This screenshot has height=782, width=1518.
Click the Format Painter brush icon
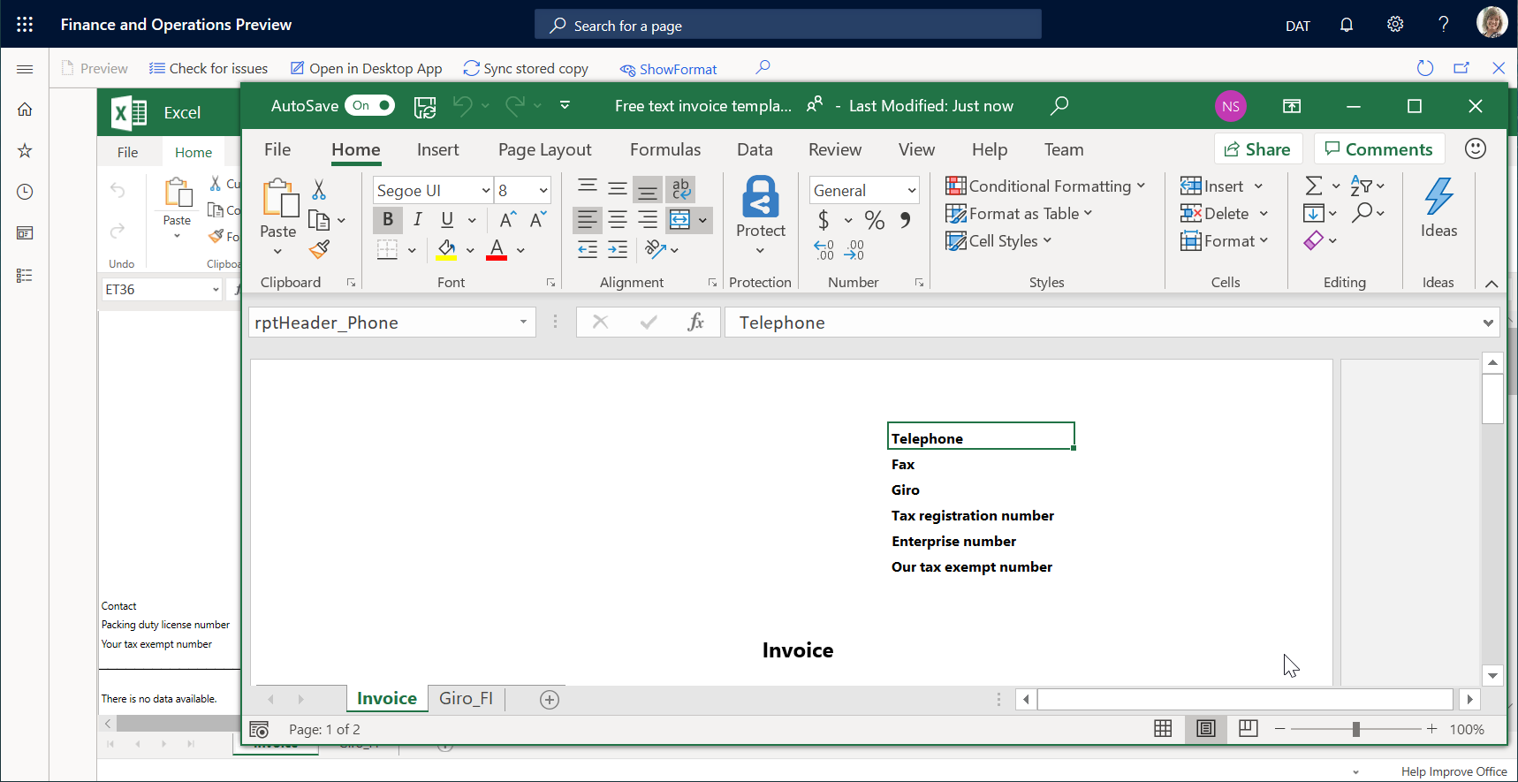(319, 250)
